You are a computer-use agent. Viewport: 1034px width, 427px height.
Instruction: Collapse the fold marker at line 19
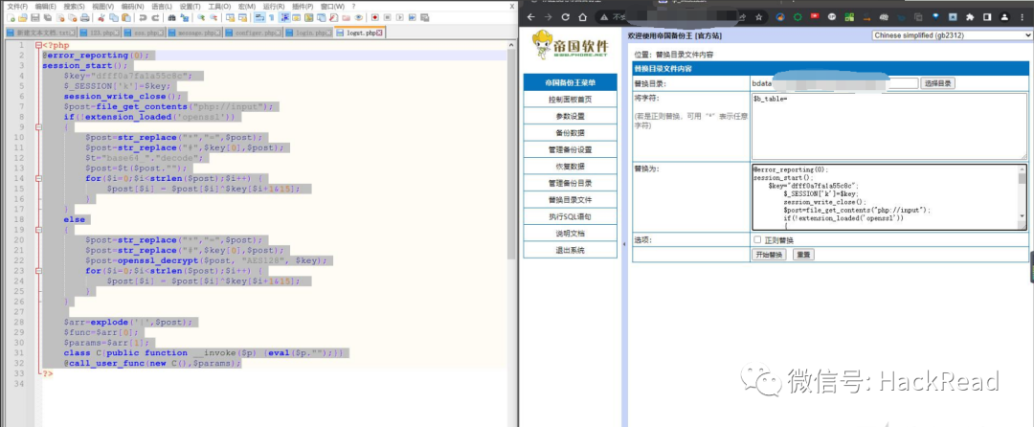[38, 230]
